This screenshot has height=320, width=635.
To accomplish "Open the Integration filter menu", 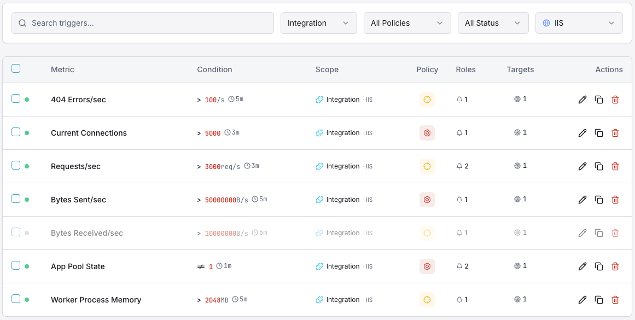I will coord(318,23).
